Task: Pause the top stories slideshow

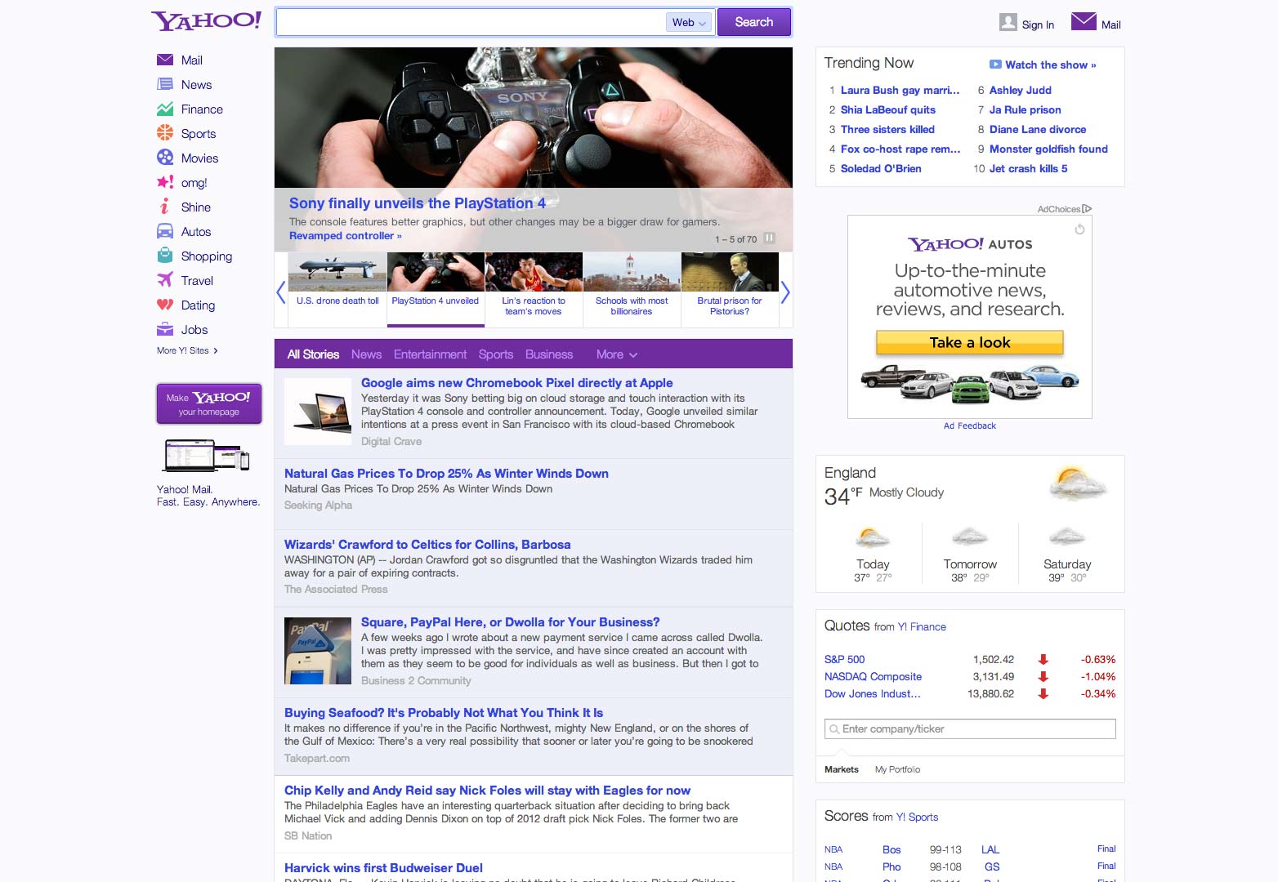Action: pyautogui.click(x=769, y=238)
